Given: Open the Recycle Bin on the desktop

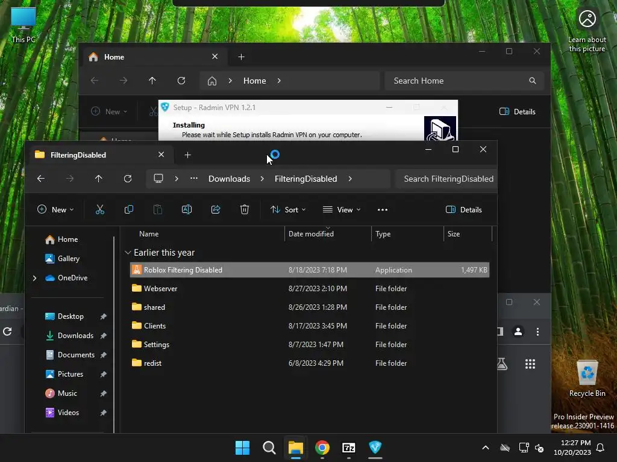Looking at the screenshot, I should (587, 378).
